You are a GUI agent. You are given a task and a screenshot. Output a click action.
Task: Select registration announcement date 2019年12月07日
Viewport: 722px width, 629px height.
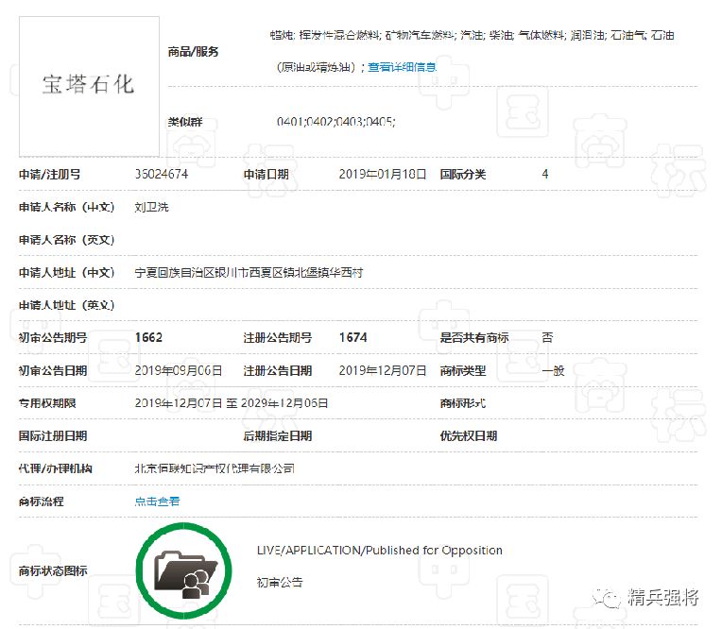[383, 370]
